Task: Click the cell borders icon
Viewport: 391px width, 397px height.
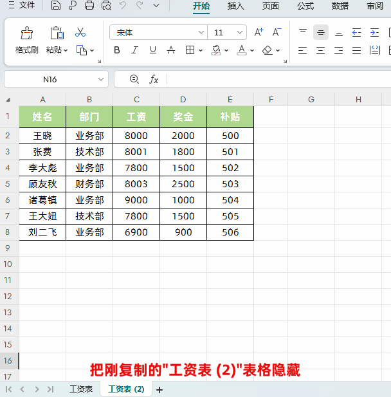Action: pos(190,50)
